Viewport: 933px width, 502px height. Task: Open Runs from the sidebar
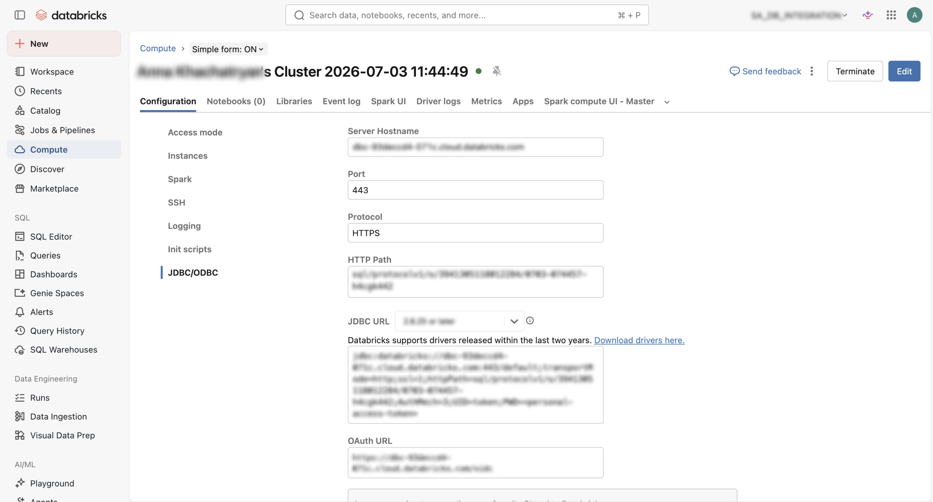click(64, 398)
